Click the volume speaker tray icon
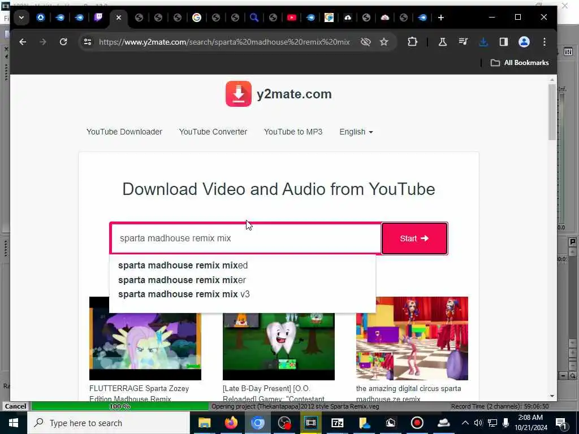579x434 pixels. (478, 423)
